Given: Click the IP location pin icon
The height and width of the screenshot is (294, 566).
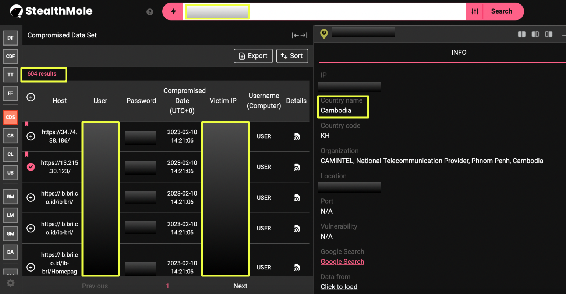Looking at the screenshot, I should tap(324, 33).
